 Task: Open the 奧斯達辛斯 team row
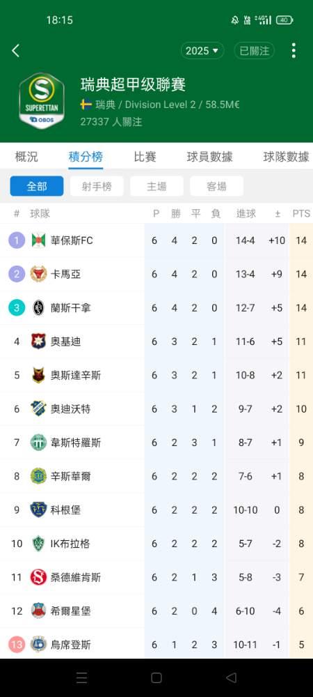pyautogui.click(x=156, y=375)
